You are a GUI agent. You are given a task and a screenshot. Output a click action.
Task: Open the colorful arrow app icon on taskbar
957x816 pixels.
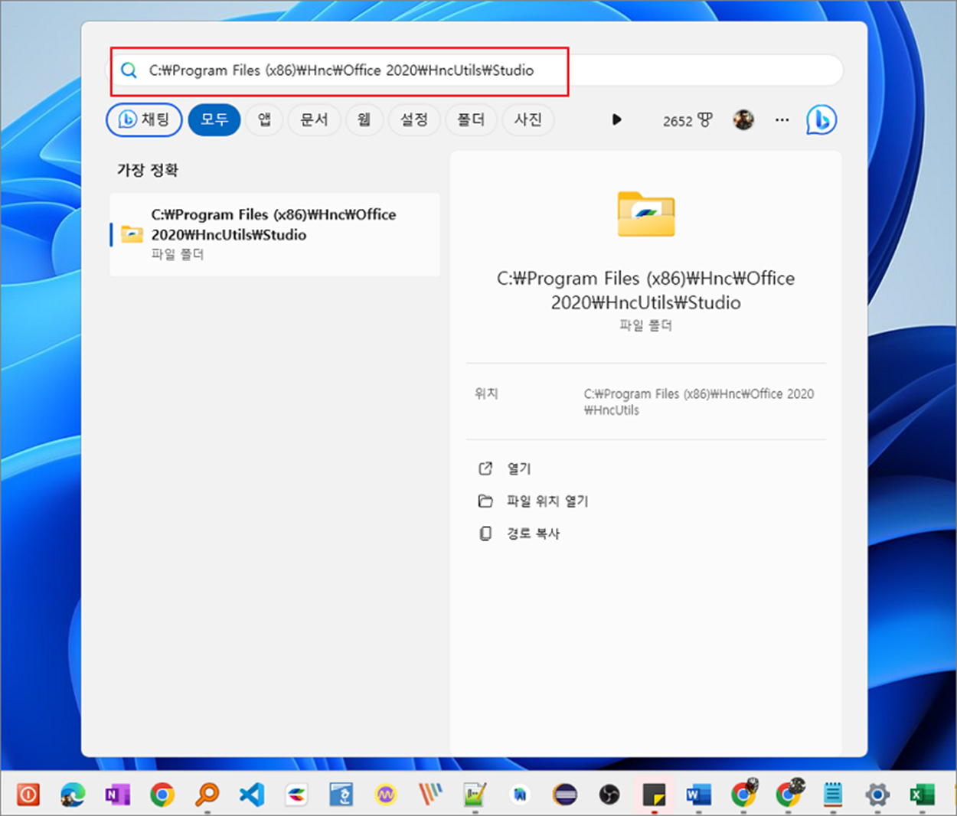tap(296, 795)
